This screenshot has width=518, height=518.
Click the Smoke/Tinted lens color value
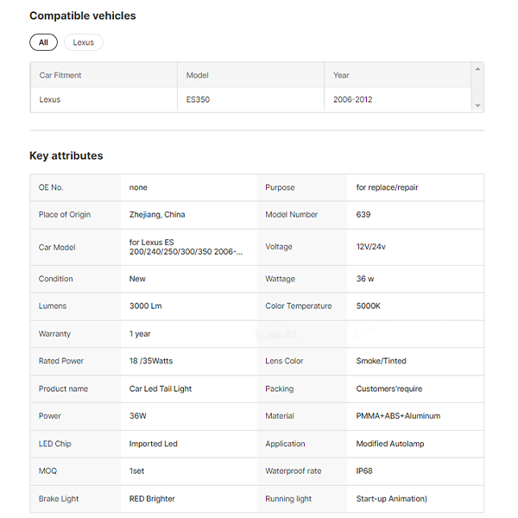click(x=381, y=361)
